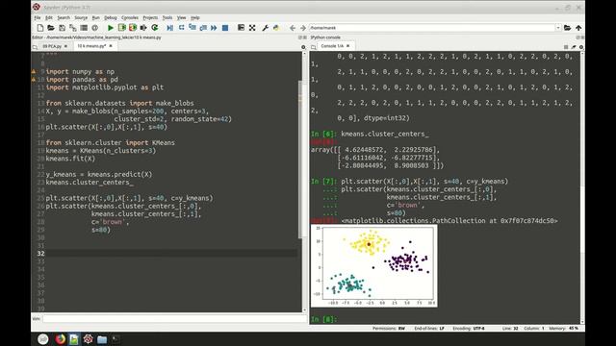Click the End-of-lines LF status entry
The height and width of the screenshot is (346, 616).
[x=429, y=329]
